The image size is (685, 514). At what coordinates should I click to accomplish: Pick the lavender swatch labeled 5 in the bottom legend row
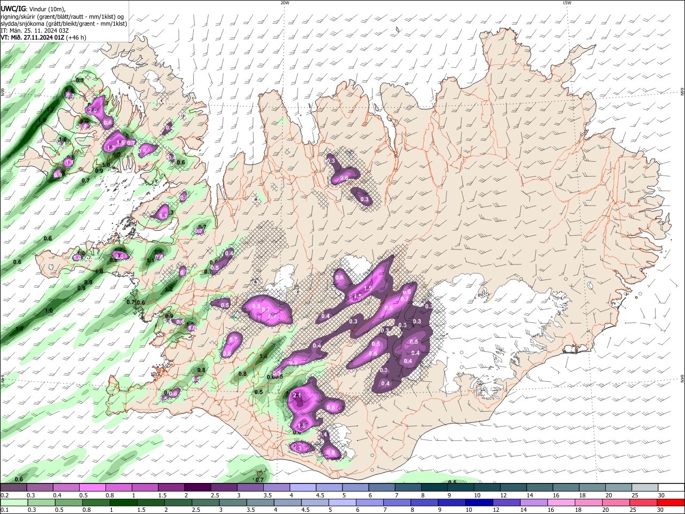coord(342,503)
